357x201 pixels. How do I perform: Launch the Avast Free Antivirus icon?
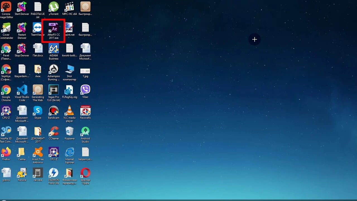coord(38,155)
